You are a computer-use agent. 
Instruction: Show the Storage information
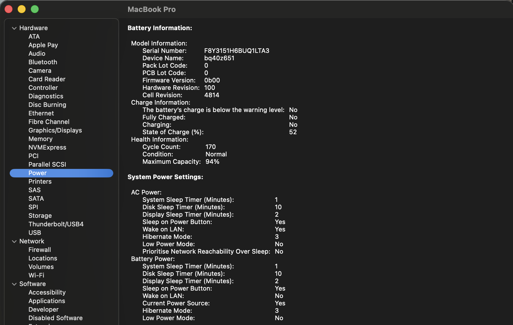(40, 216)
